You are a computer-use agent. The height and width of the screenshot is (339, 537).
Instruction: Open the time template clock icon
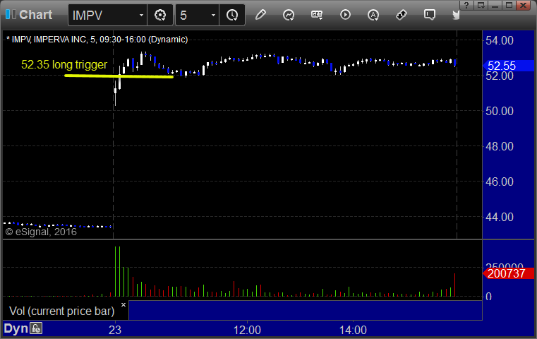point(232,15)
